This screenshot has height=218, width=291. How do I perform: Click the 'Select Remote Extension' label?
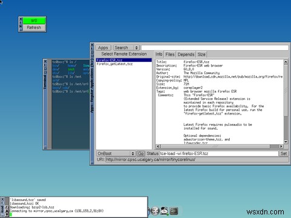pos(124,54)
